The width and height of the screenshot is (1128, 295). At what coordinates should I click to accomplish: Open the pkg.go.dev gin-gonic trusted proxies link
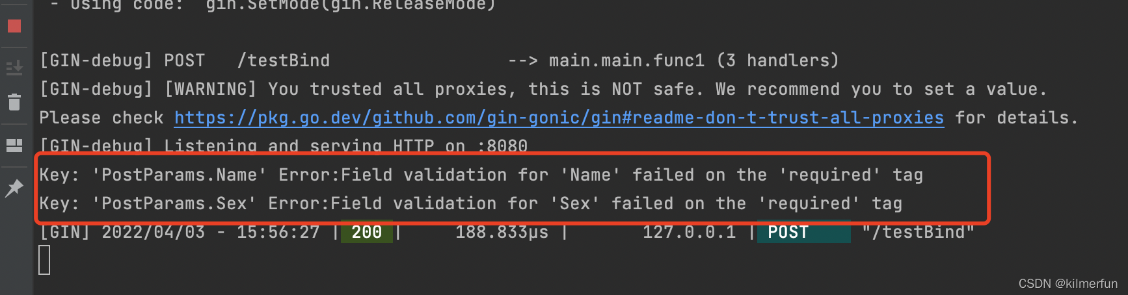coord(559,118)
